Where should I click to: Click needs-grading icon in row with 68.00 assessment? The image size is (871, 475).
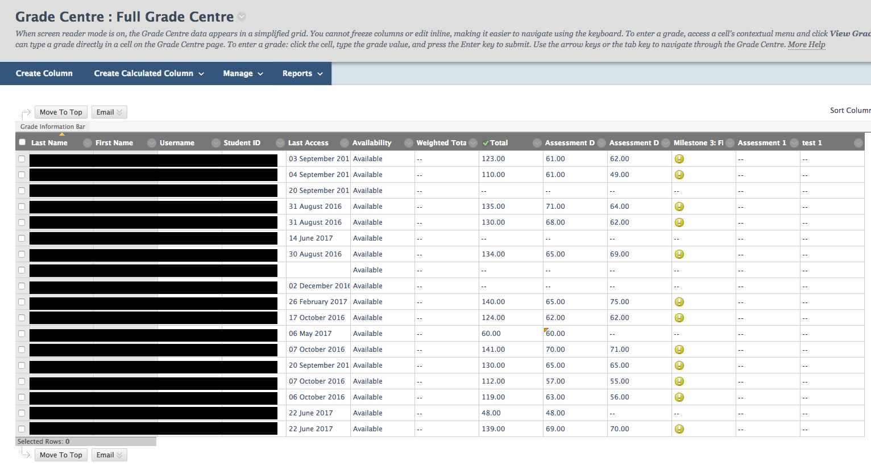[679, 222]
